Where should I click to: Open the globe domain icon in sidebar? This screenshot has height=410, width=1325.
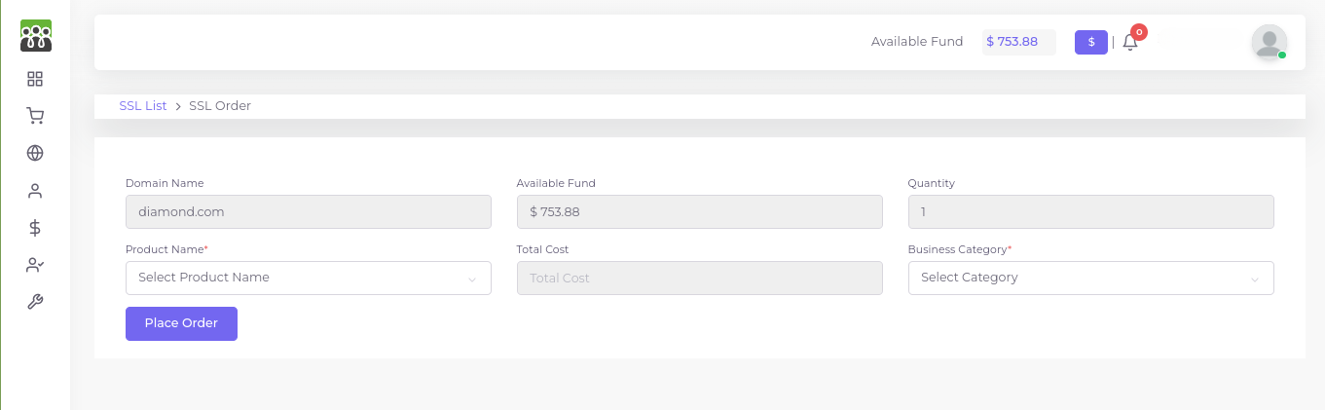pos(35,153)
